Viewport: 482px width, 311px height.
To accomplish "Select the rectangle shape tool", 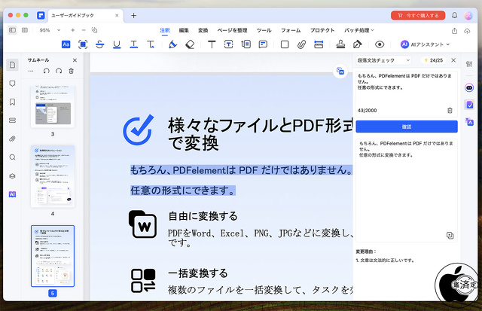I will [285, 44].
